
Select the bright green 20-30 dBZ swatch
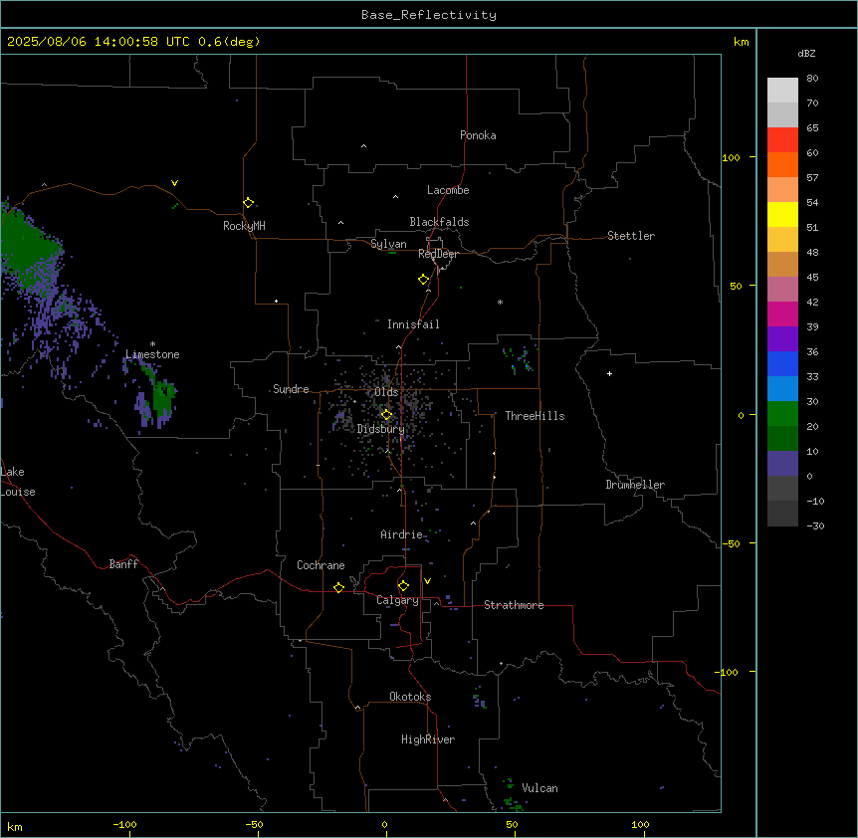tap(782, 414)
